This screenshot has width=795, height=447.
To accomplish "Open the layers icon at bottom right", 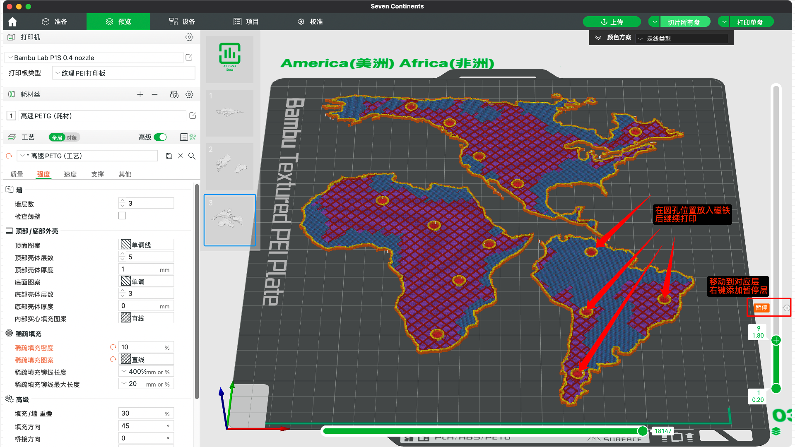I will (776, 431).
